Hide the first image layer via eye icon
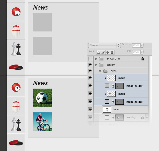 pyautogui.click(x=90, y=78)
